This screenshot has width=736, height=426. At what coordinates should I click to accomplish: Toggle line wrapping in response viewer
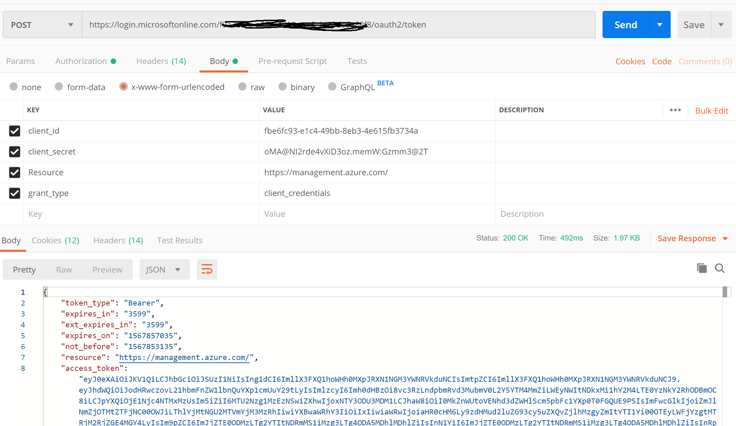[x=207, y=269]
